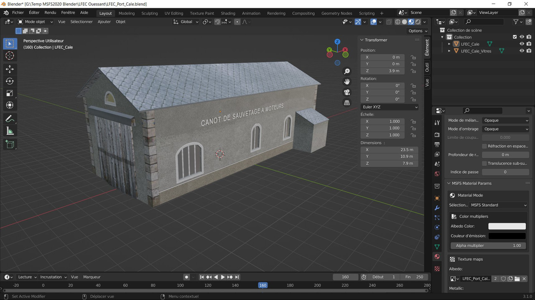Toggle proportional editing
Screen dimensions: 535x300
click(x=237, y=22)
